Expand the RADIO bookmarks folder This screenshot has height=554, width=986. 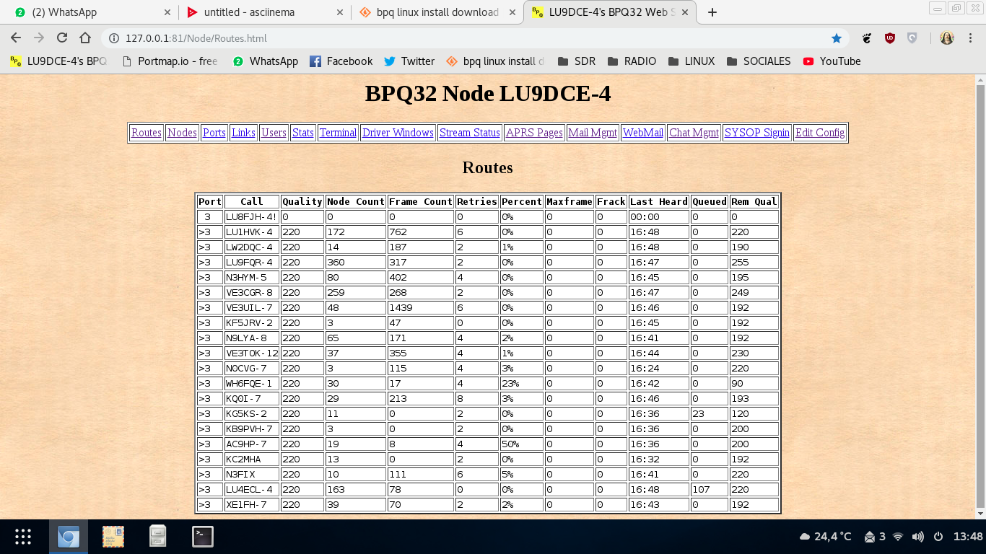click(x=632, y=61)
